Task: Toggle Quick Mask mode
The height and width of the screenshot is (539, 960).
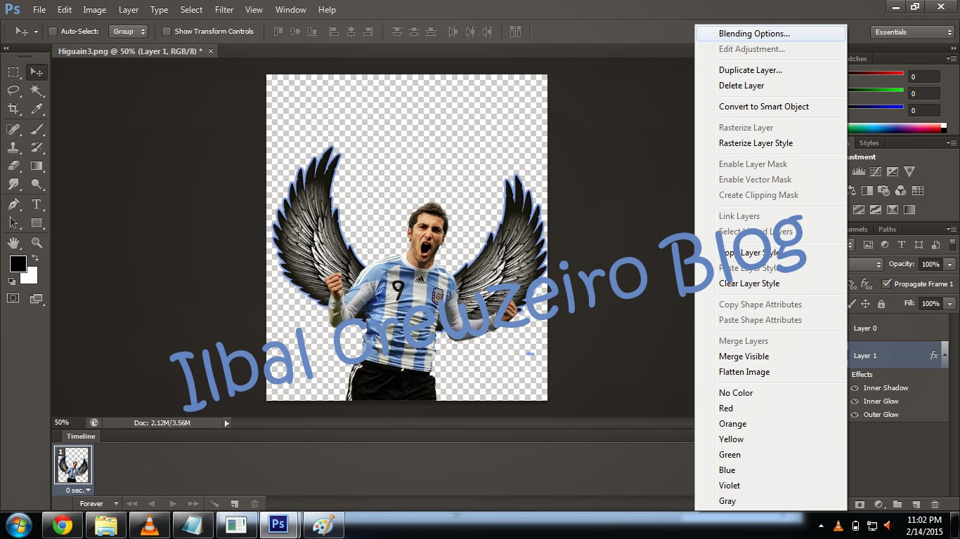Action: pos(13,298)
